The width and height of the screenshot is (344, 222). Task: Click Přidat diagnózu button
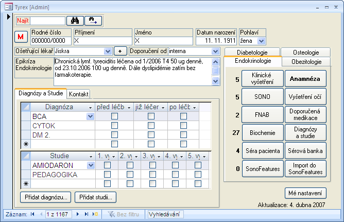[46, 197]
